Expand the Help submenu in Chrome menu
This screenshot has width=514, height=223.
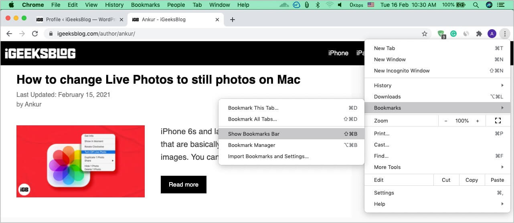[437, 204]
